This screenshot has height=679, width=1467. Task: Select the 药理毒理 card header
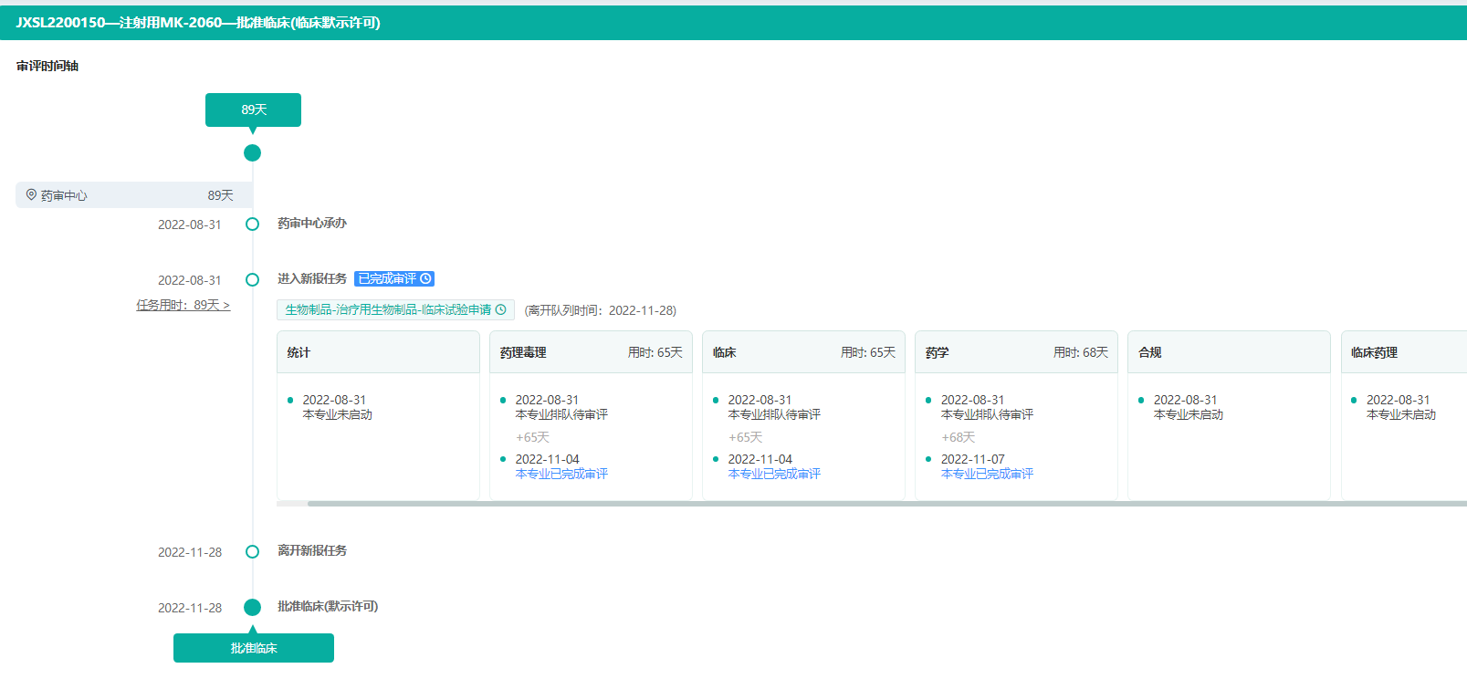pyautogui.click(x=591, y=352)
